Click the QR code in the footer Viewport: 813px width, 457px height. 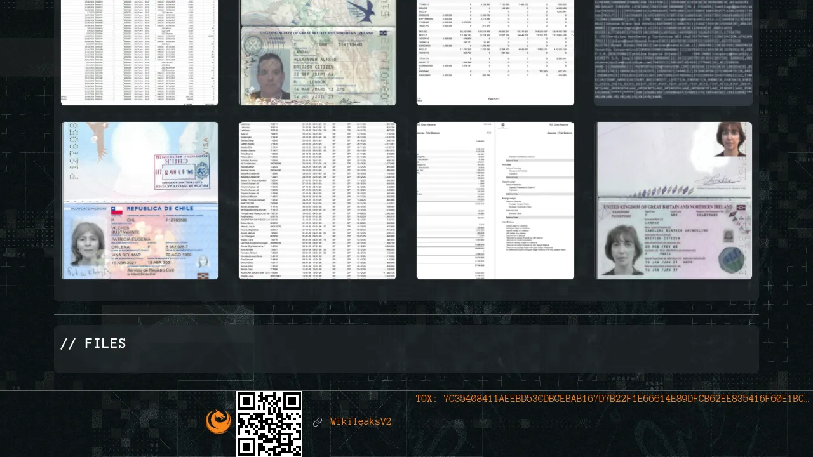point(269,423)
